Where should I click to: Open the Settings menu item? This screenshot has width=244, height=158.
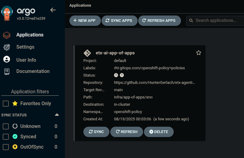25,47
